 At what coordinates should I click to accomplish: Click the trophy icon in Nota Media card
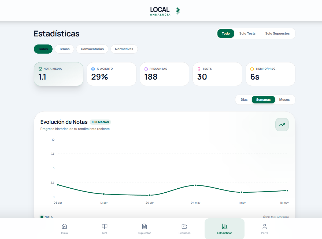click(x=40, y=69)
